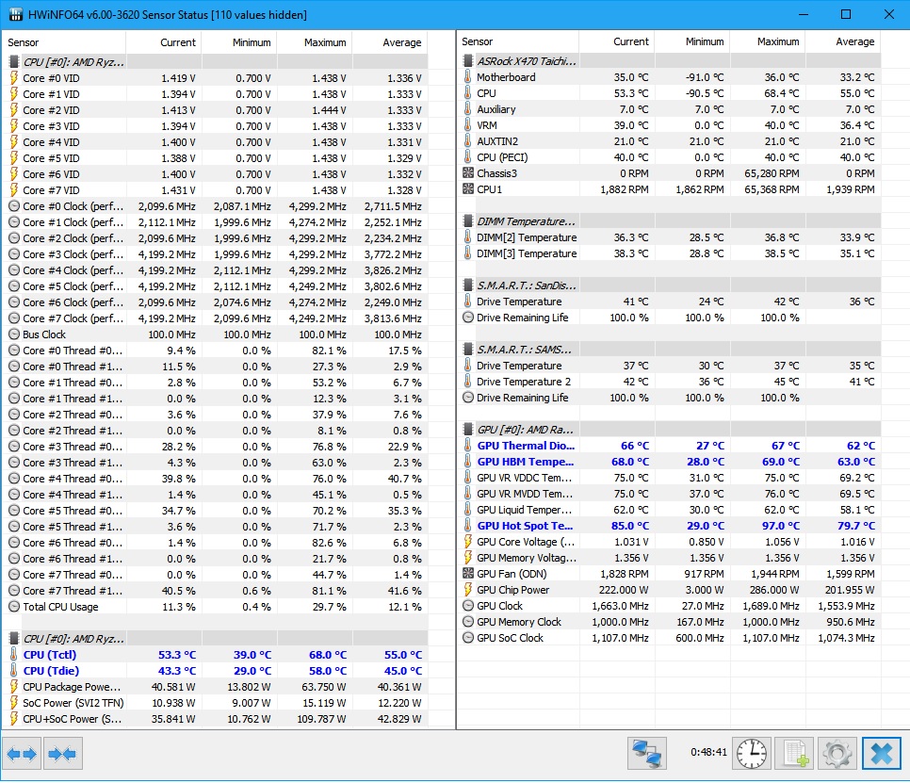Click clock icon beside GPU Memory Clock
Screen dimensions: 910x783
pos(468,622)
